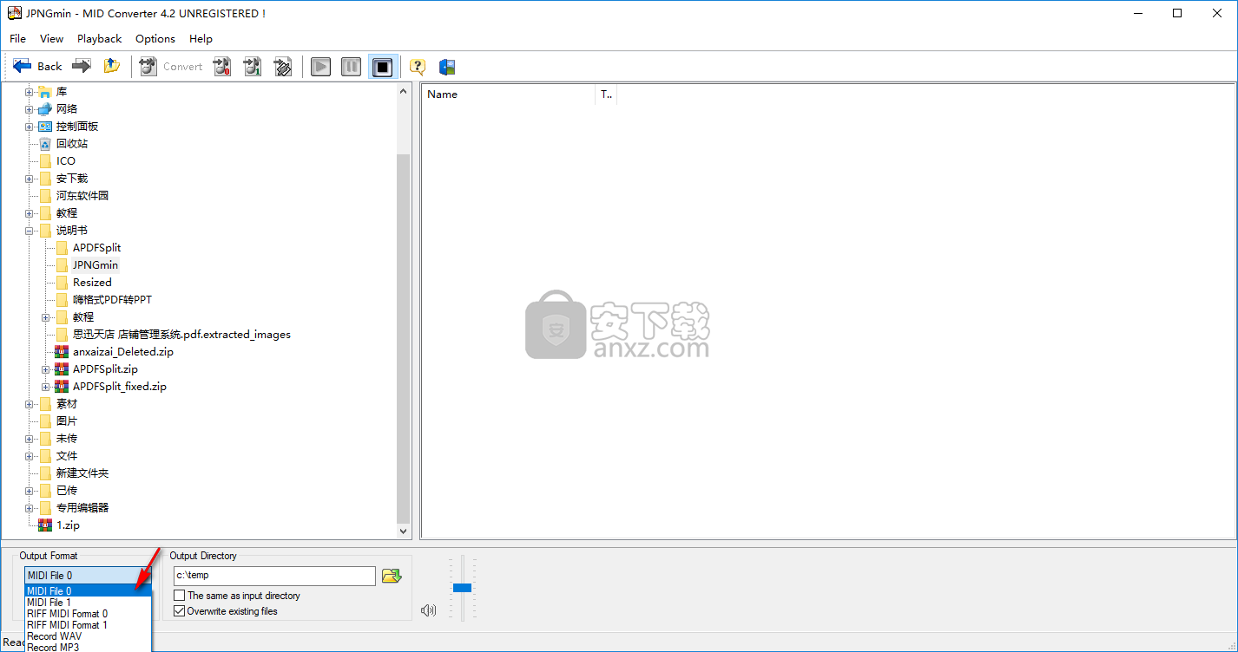Select the ICO folder
This screenshot has width=1238, height=652.
click(x=66, y=161)
